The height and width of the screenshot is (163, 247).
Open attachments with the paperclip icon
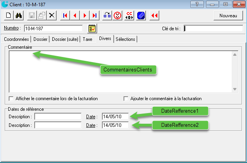point(141,15)
